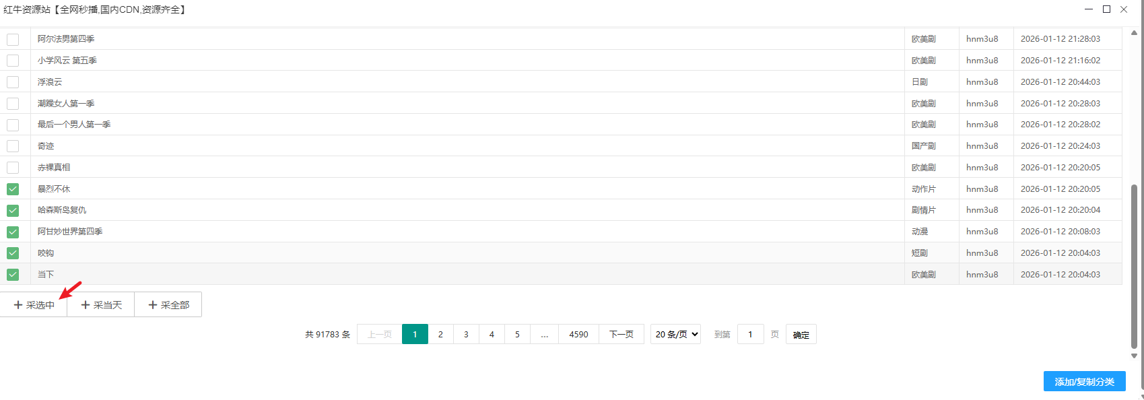The height and width of the screenshot is (400, 1144).
Task: Click the scrollbar up arrow
Action: 1134,32
